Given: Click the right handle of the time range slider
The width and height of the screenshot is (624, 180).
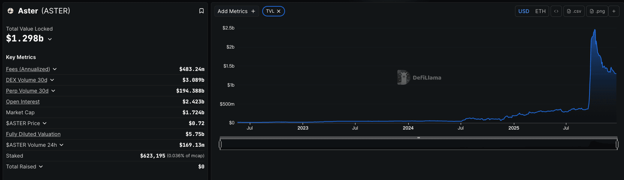Looking at the screenshot, I should [x=617, y=144].
